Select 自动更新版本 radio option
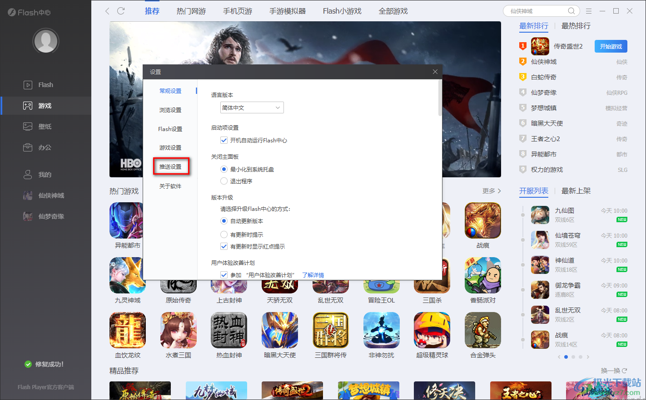The image size is (646, 400). click(224, 221)
